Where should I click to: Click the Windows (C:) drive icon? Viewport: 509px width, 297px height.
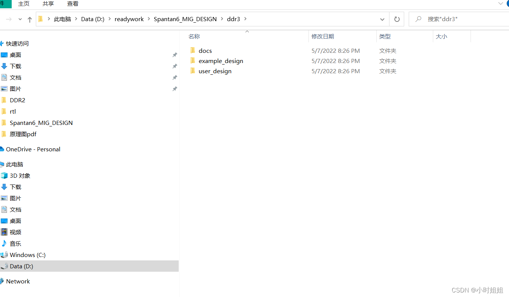4,255
